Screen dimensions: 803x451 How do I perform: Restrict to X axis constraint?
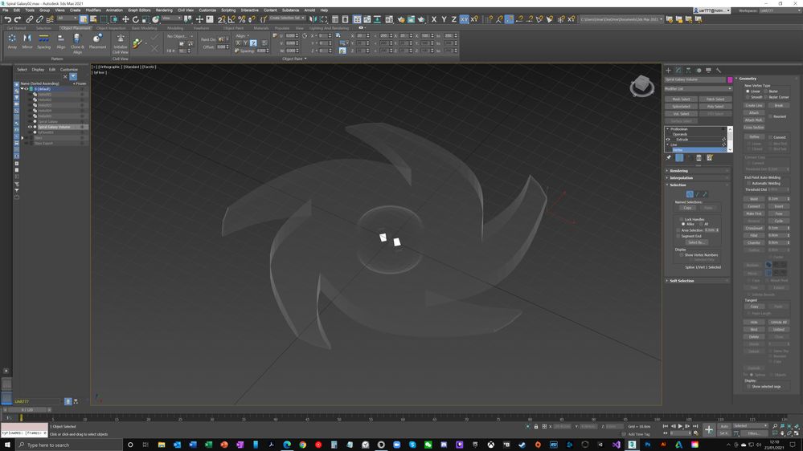[434, 19]
